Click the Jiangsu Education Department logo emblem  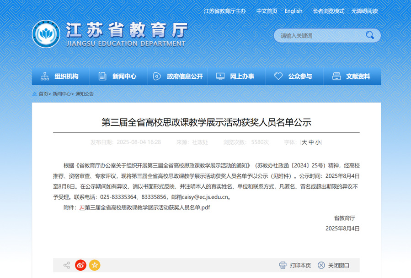(x=46, y=34)
